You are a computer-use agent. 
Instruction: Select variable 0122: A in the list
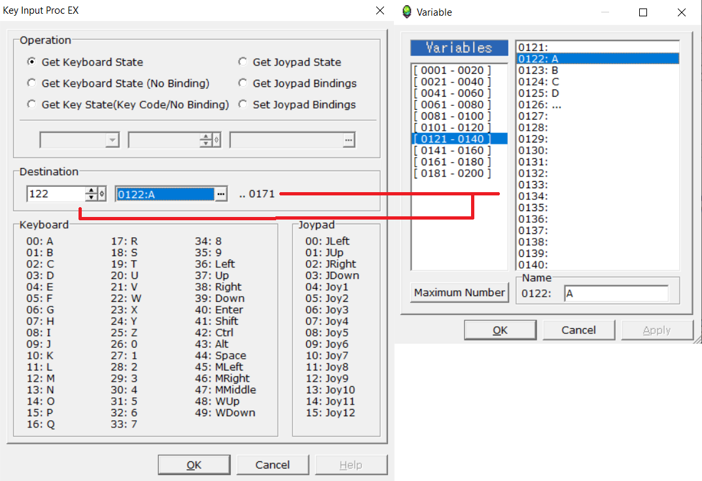coord(598,59)
